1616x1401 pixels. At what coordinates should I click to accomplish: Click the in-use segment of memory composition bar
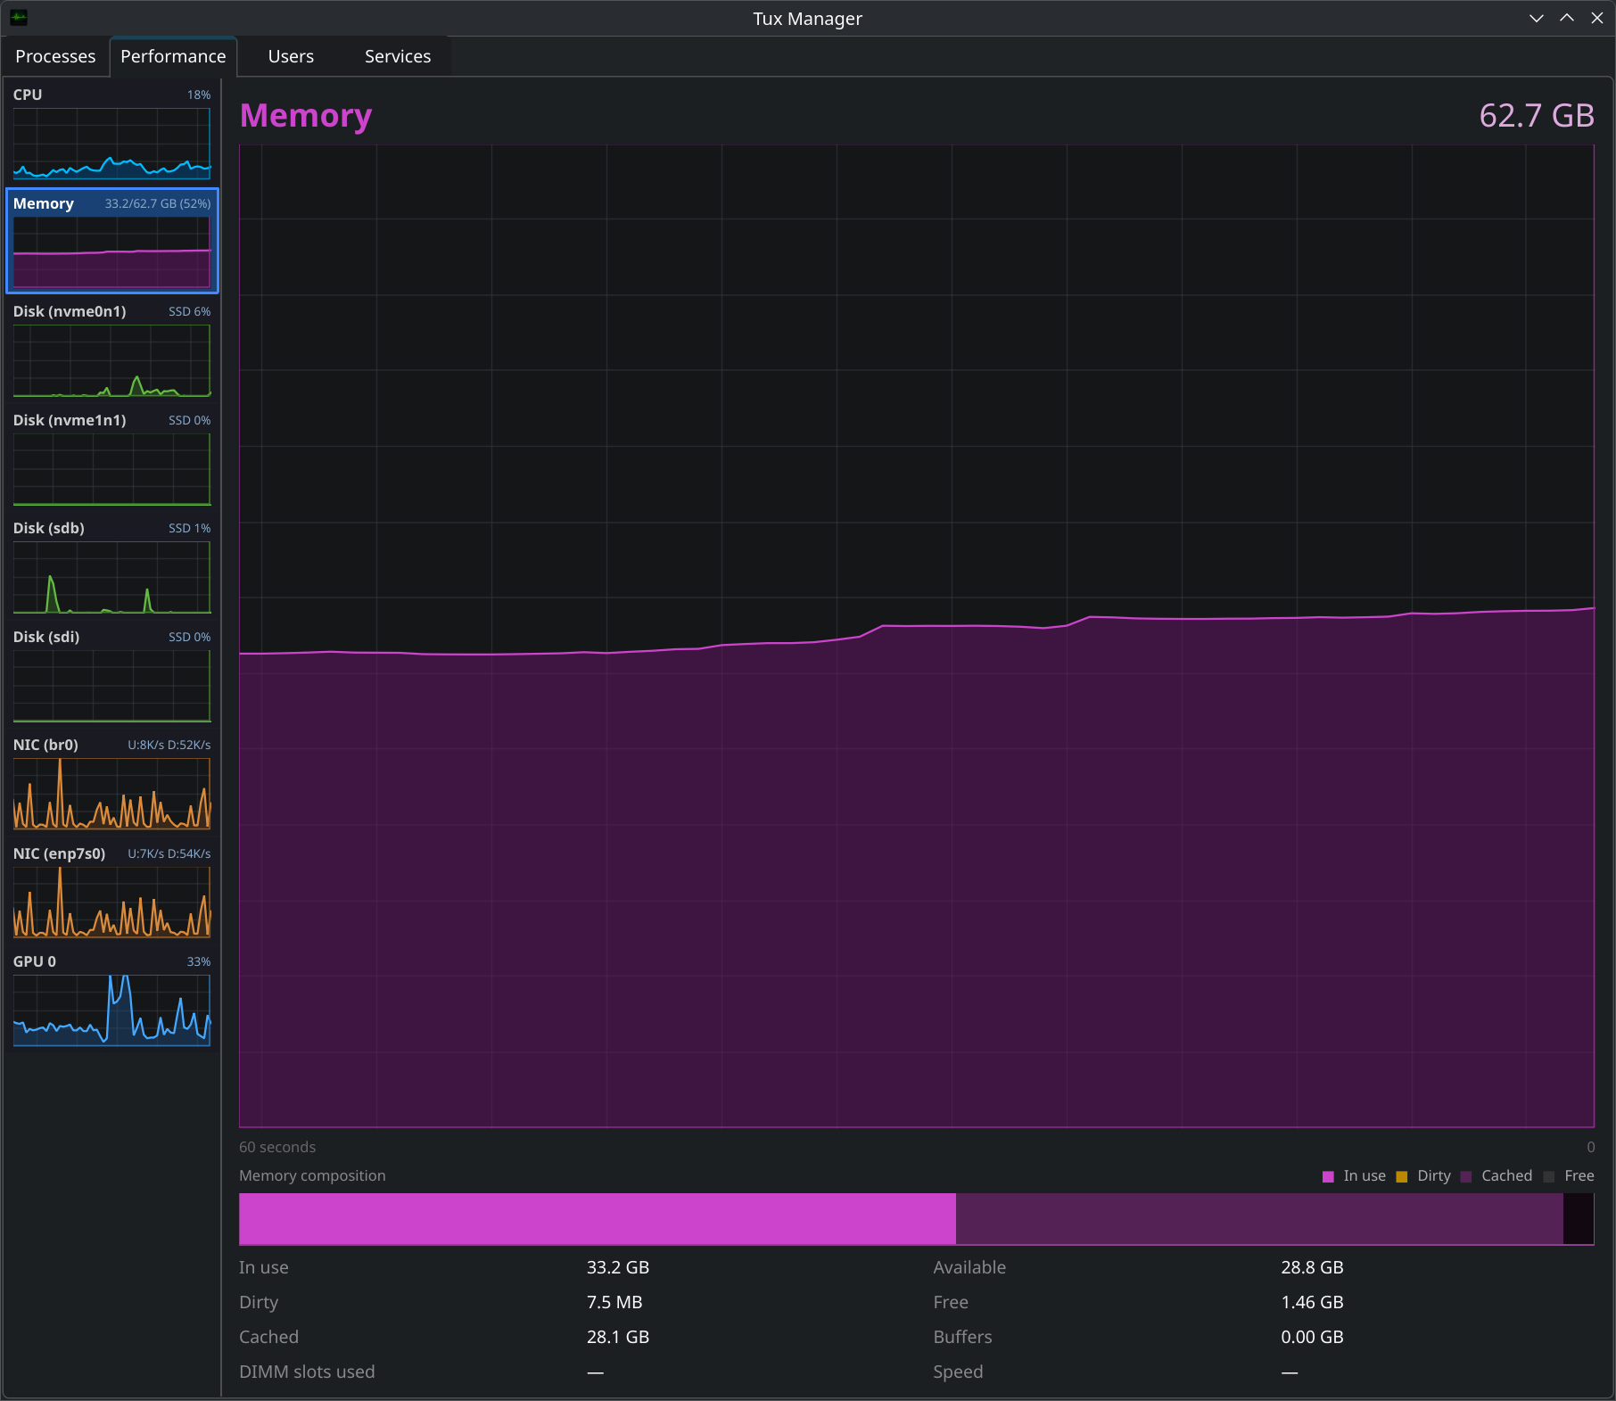point(598,1218)
